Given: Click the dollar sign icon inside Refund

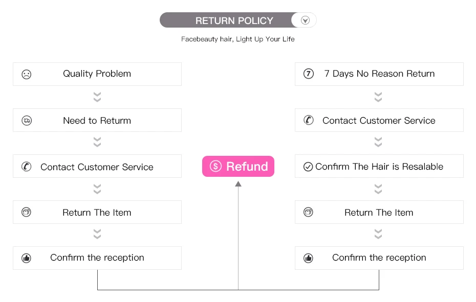Looking at the screenshot, I should [215, 167].
